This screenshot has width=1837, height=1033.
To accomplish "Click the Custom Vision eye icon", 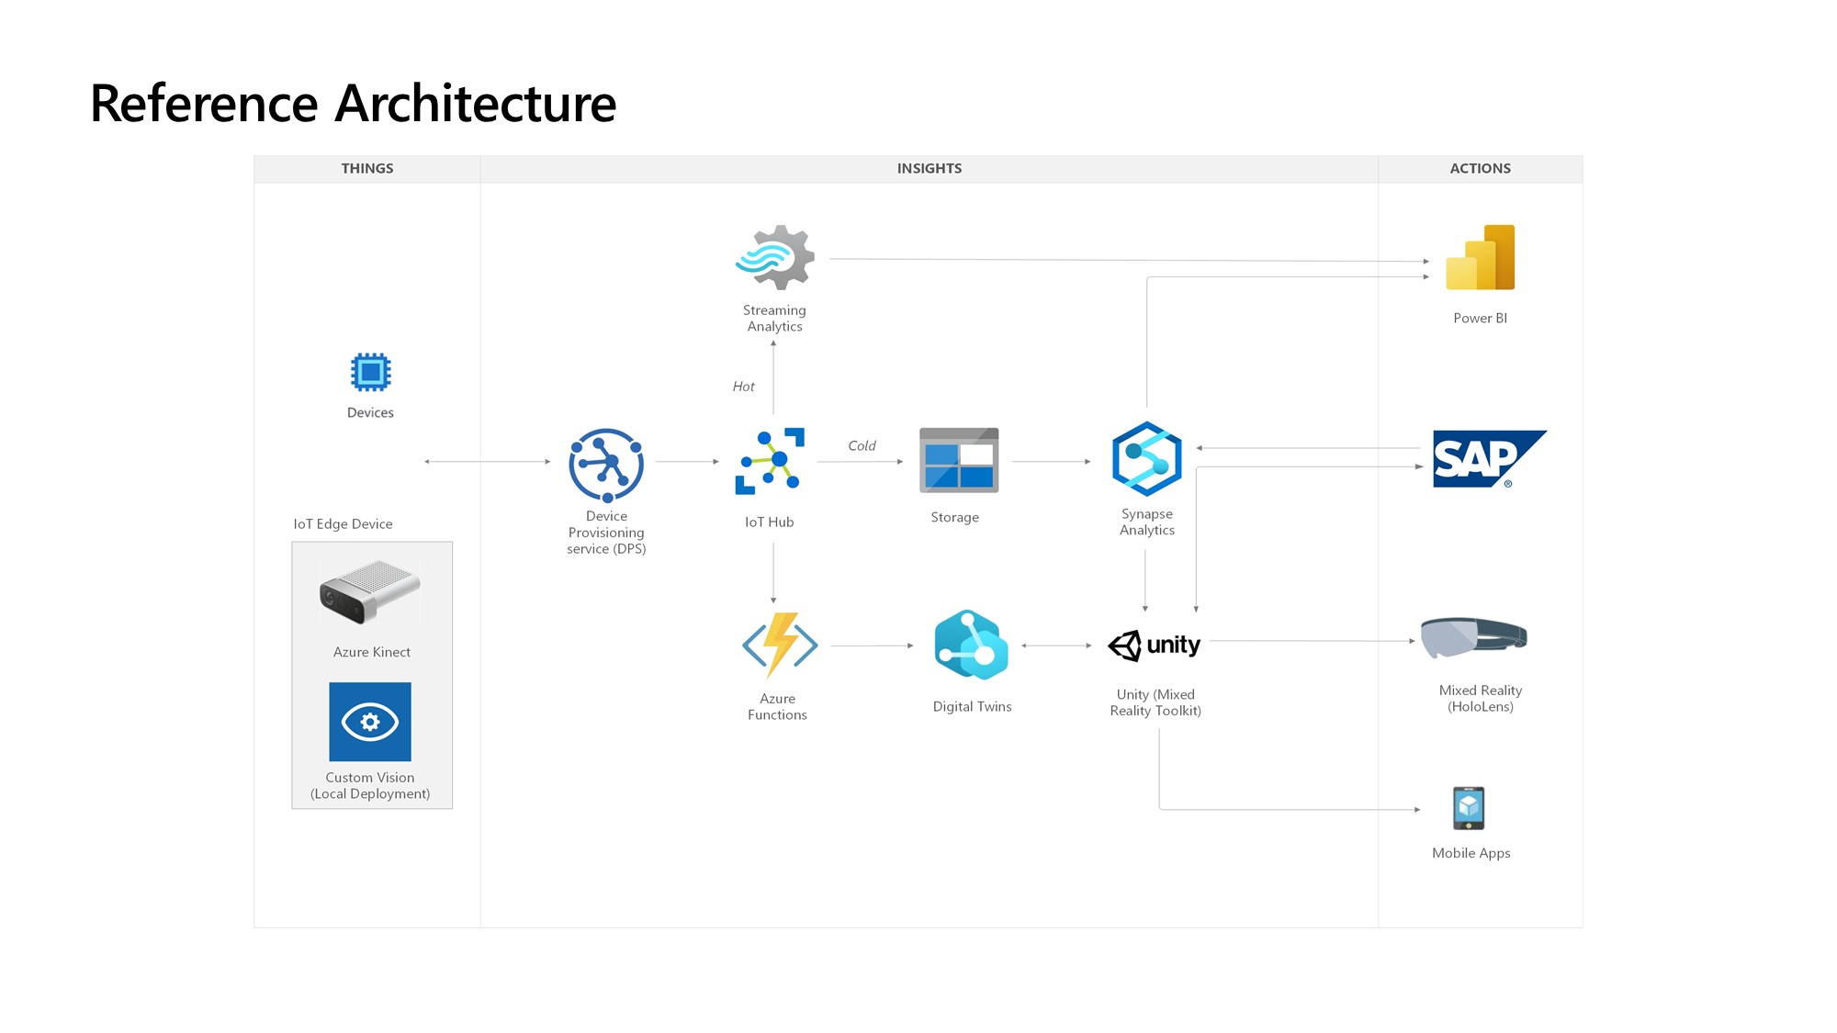I will 370,722.
